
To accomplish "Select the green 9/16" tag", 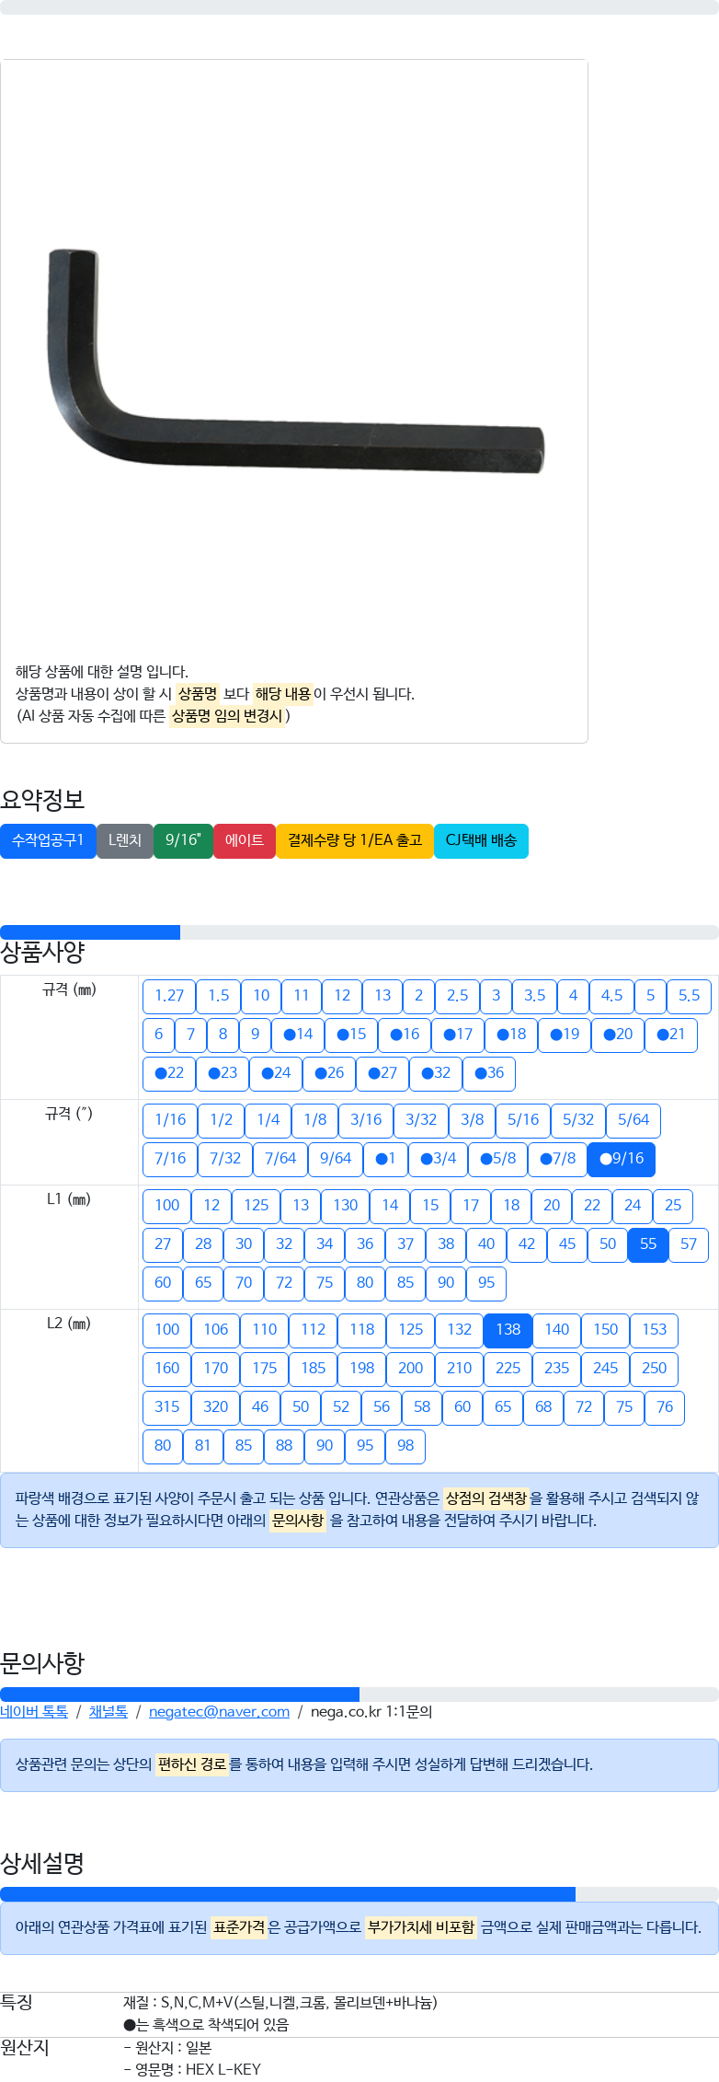I will pos(183,840).
